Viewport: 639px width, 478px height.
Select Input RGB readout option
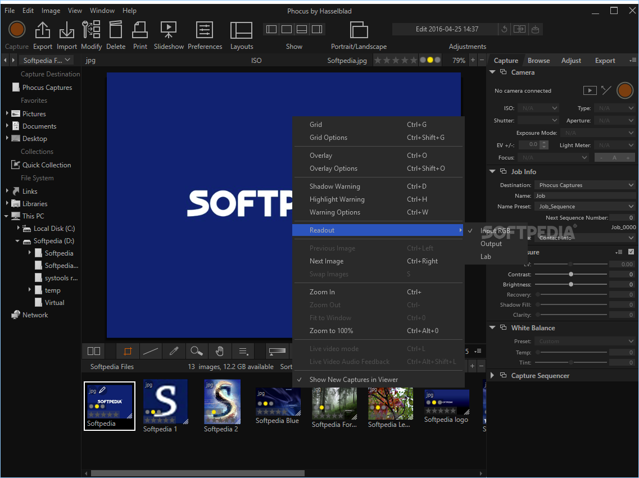[x=495, y=231]
